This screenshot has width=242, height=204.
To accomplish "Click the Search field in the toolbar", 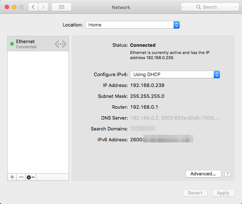I will pos(210,7).
